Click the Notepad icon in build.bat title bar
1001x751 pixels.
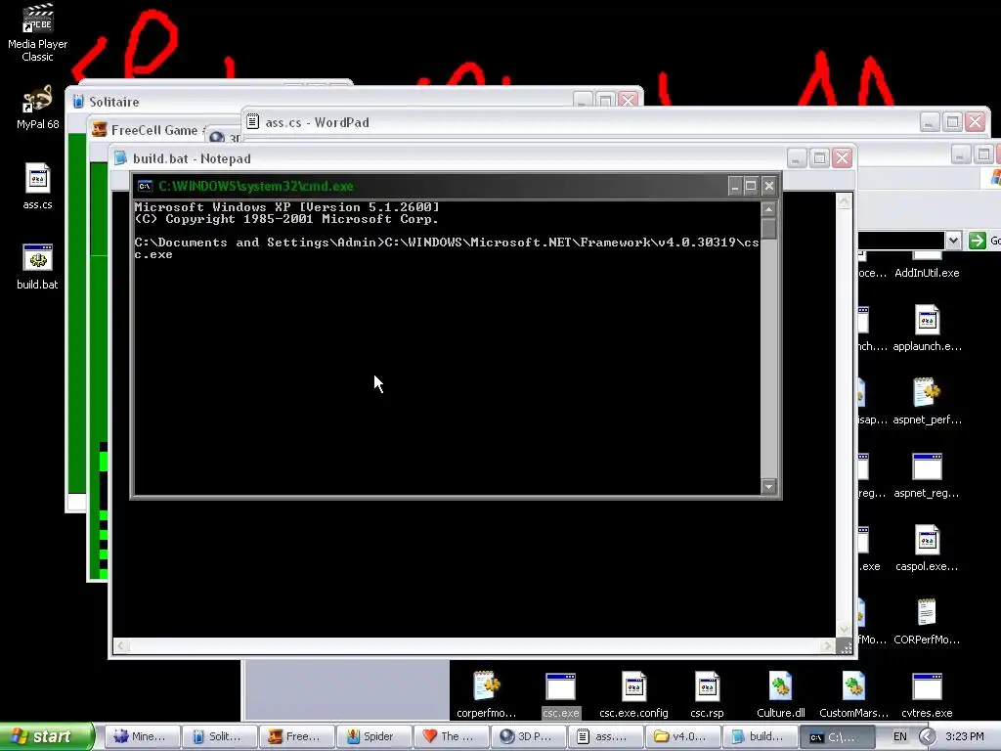click(x=120, y=158)
